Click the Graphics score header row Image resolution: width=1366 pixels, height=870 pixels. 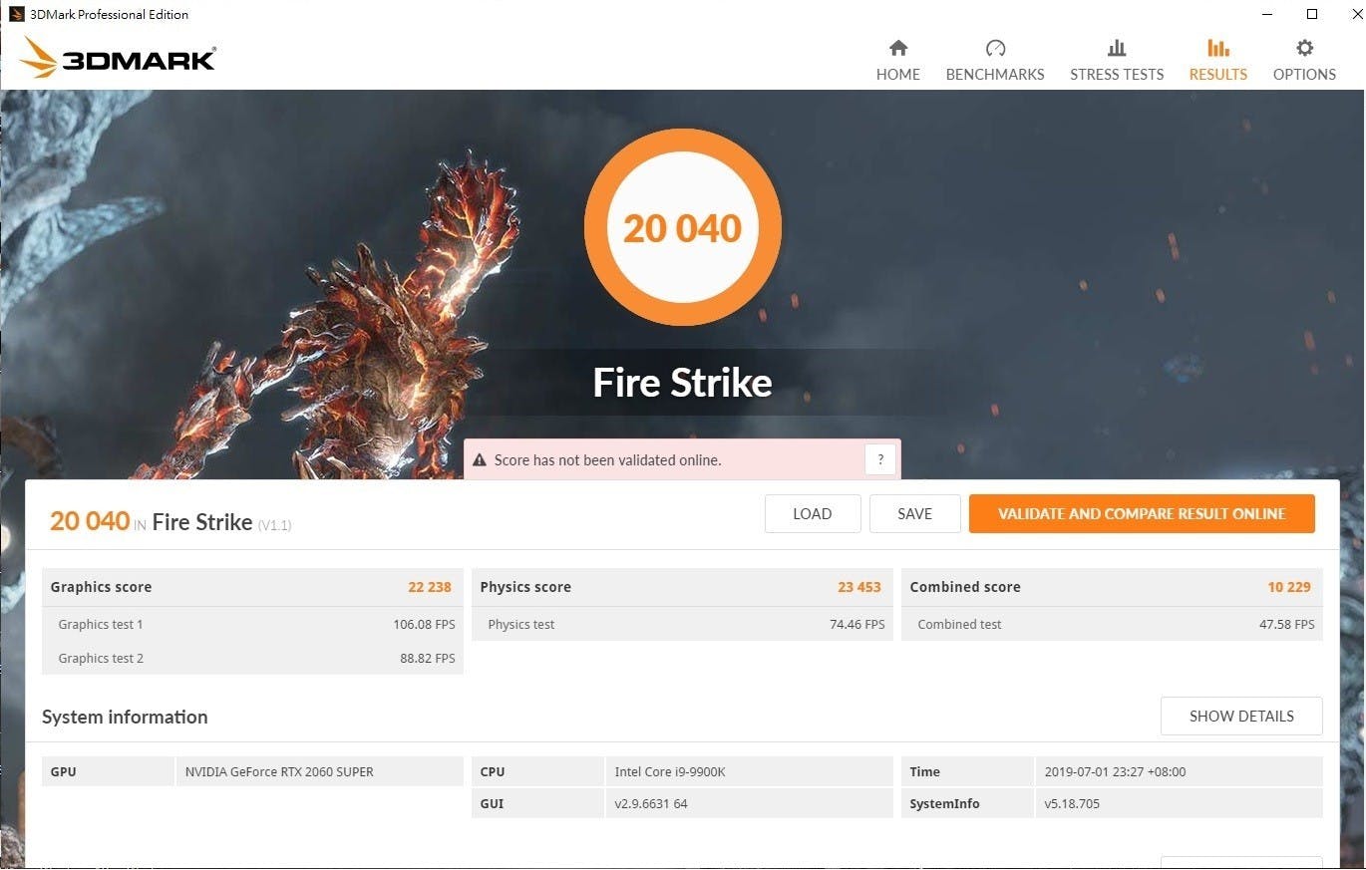251,587
